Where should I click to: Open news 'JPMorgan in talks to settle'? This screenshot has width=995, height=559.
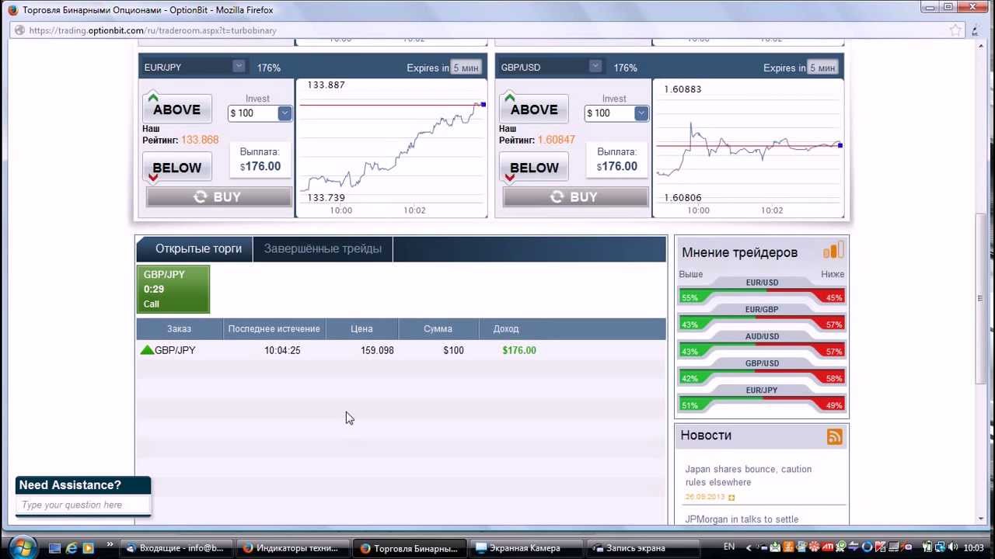click(x=742, y=519)
